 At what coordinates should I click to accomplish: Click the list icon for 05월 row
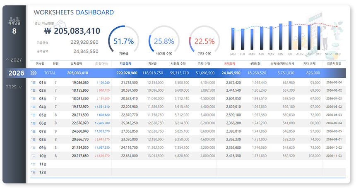tap(34, 115)
